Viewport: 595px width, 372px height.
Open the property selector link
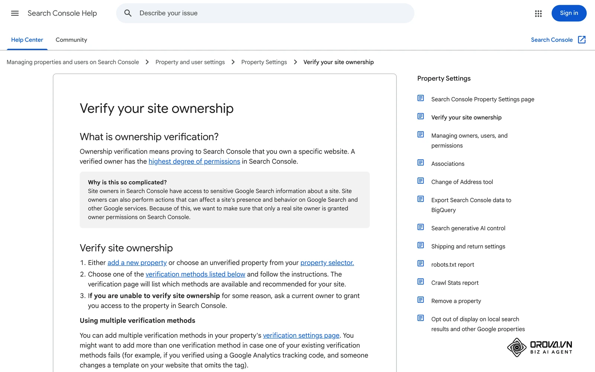click(x=327, y=263)
